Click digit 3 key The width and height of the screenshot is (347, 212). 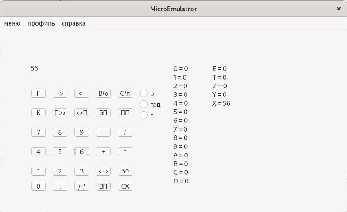pyautogui.click(x=82, y=171)
